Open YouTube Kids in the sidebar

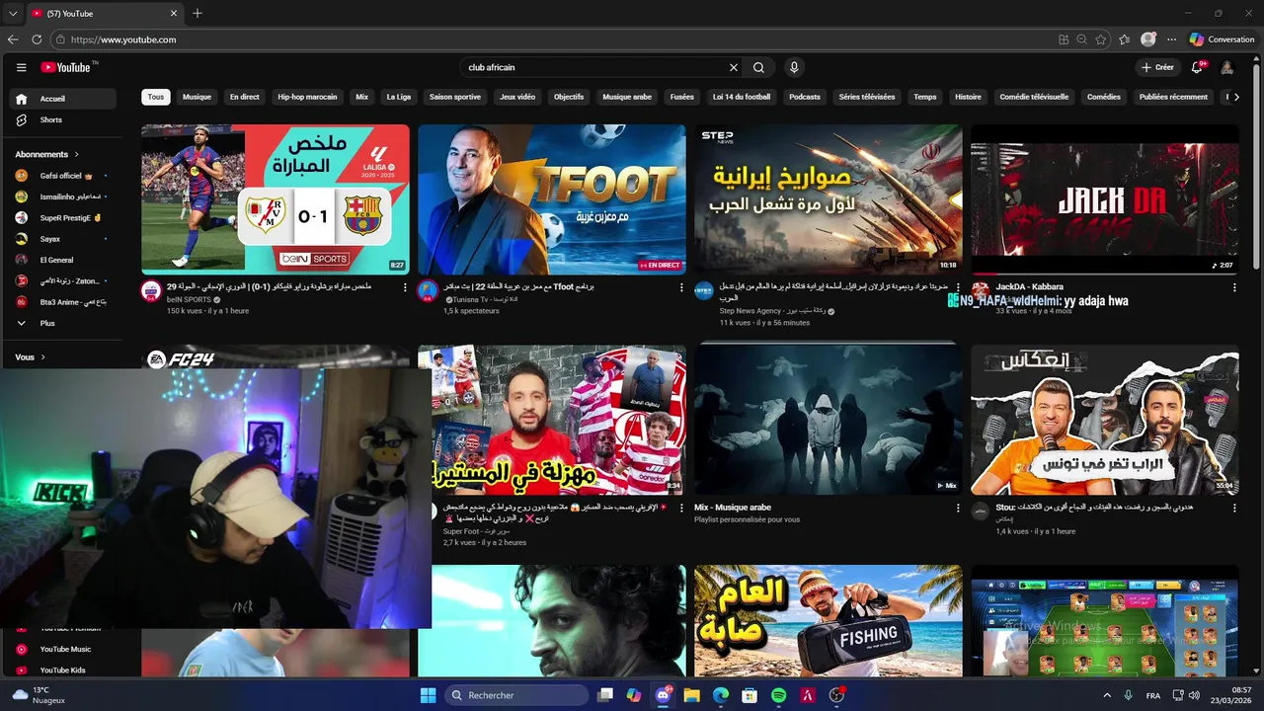click(63, 670)
